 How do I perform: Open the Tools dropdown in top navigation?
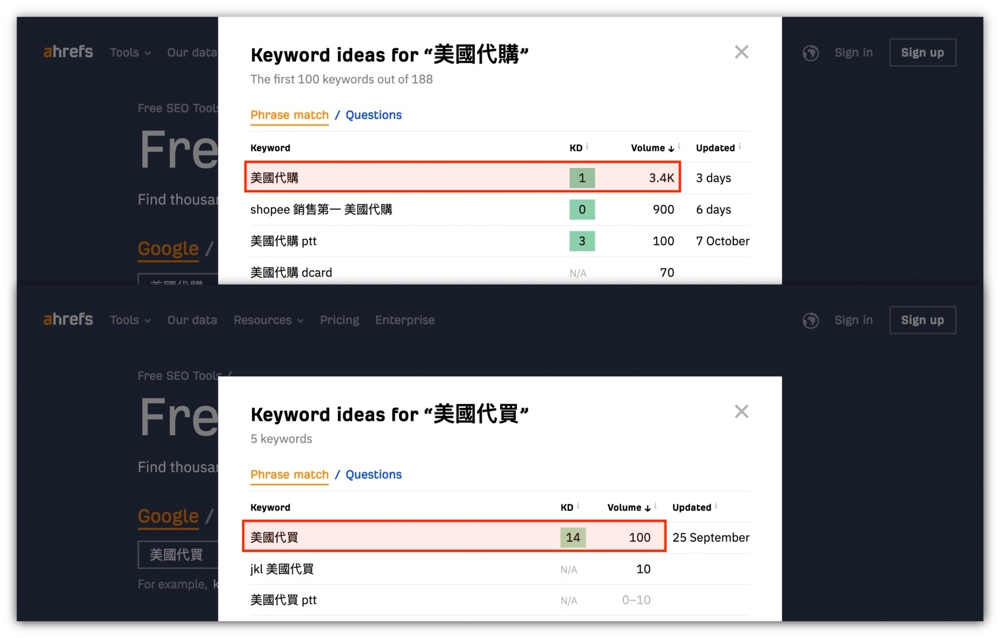tap(130, 53)
